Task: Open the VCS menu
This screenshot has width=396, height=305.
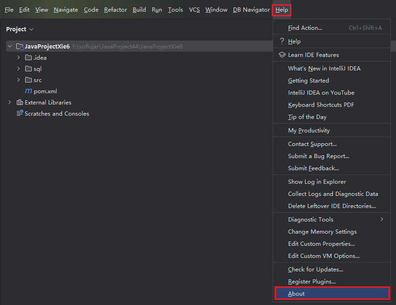Action: (194, 10)
